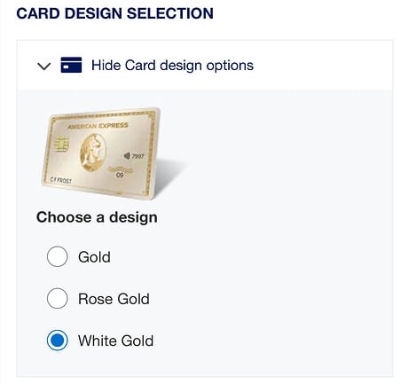Click the "Choose a design" heading

point(97,217)
